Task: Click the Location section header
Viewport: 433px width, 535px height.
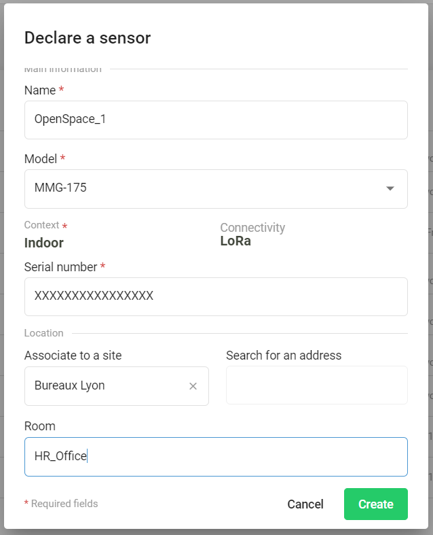Action: click(44, 333)
